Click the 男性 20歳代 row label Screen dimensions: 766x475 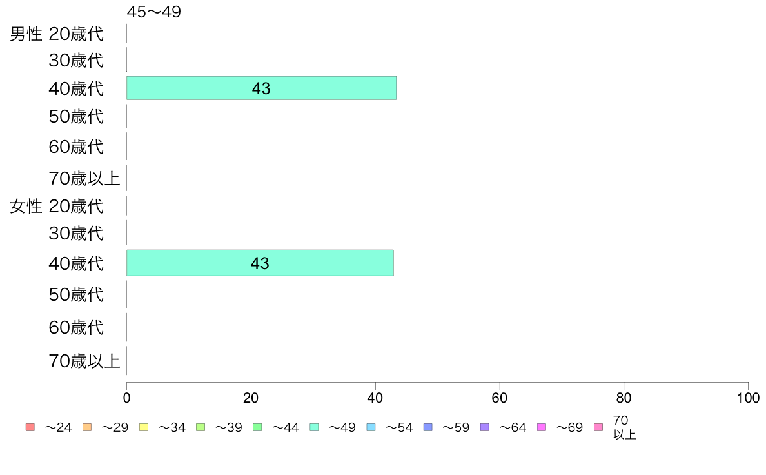(57, 34)
